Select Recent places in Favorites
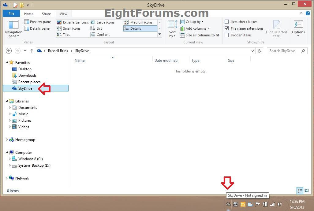Image resolution: width=314 pixels, height=211 pixels. click(29, 82)
